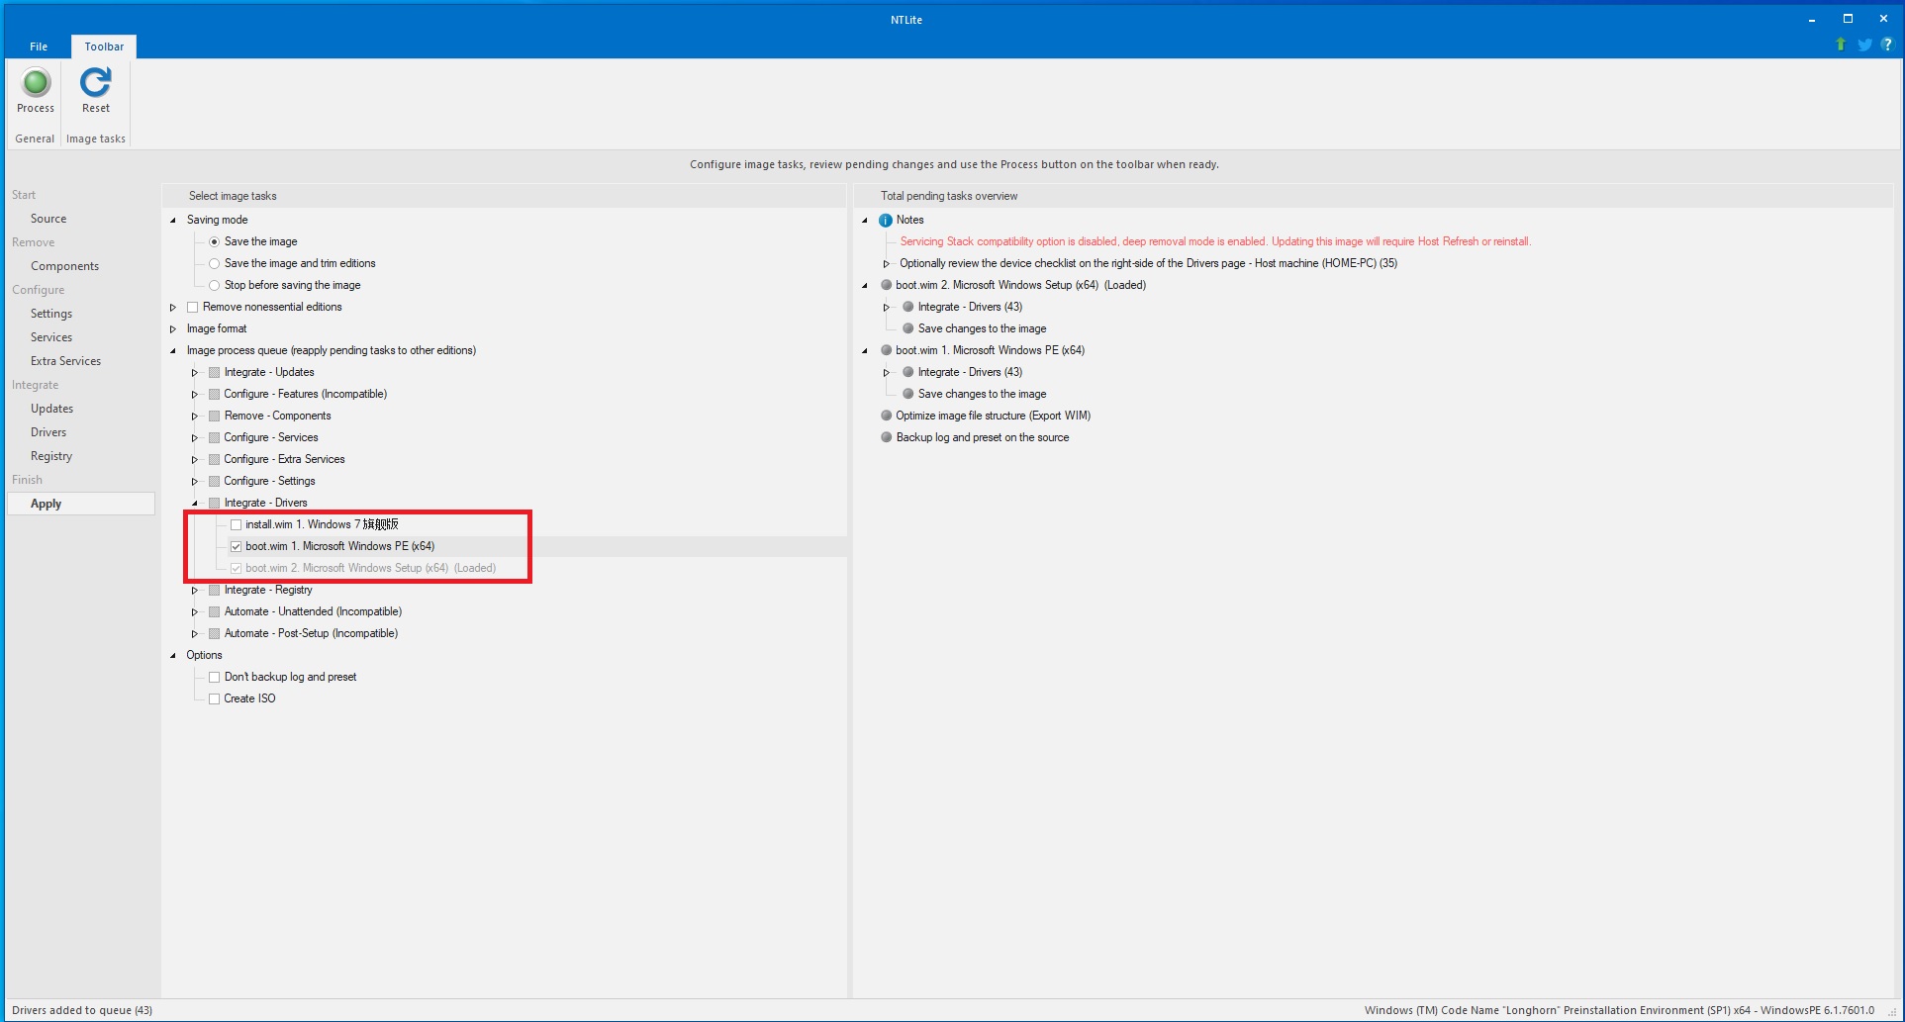The image size is (1905, 1022).
Task: Select 'Optimize image file structure (Export WIM)' row
Action: click(x=993, y=416)
